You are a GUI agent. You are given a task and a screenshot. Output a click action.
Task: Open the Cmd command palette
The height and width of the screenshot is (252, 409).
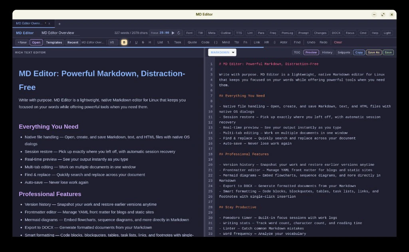pyautogui.click(x=363, y=33)
